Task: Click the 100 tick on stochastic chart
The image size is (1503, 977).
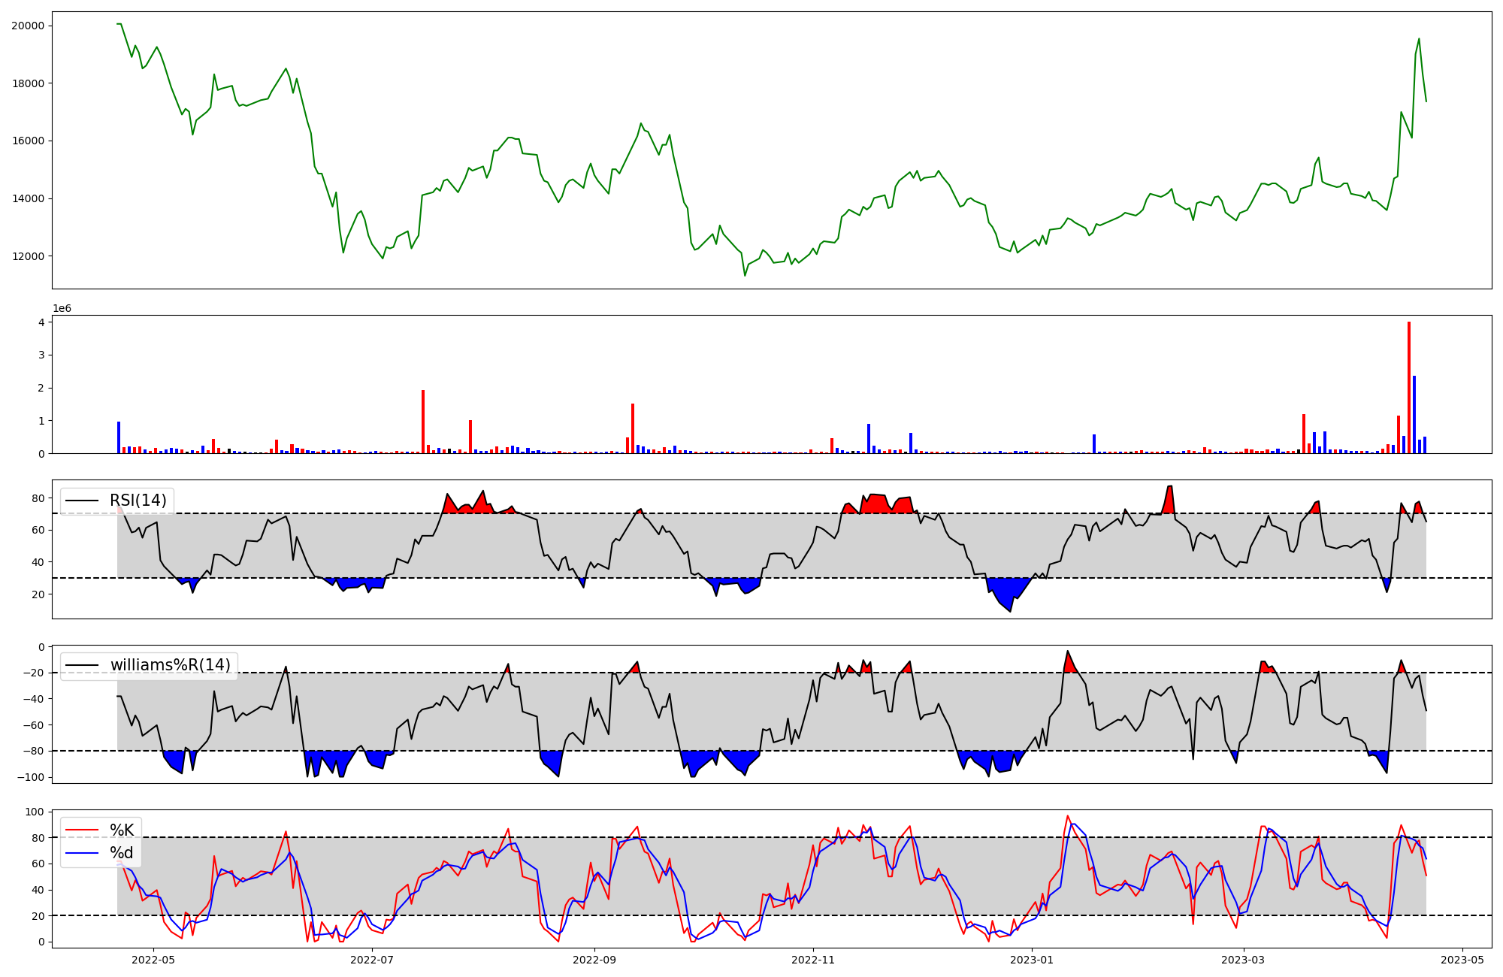Action: [x=36, y=812]
